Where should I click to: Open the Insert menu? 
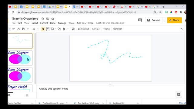click(x=35, y=23)
